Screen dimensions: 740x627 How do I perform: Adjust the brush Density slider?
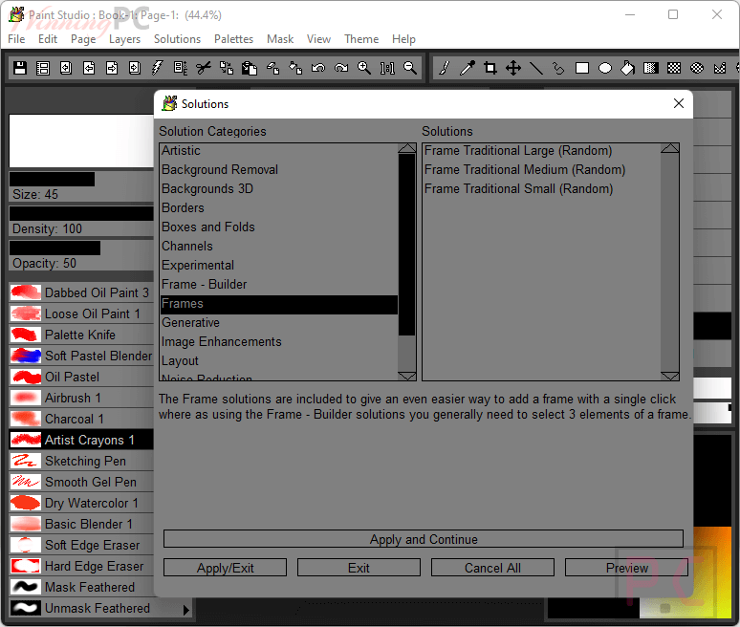[81, 213]
